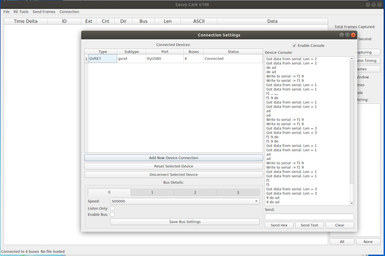Check the Enable Bus checkbox

click(x=112, y=215)
